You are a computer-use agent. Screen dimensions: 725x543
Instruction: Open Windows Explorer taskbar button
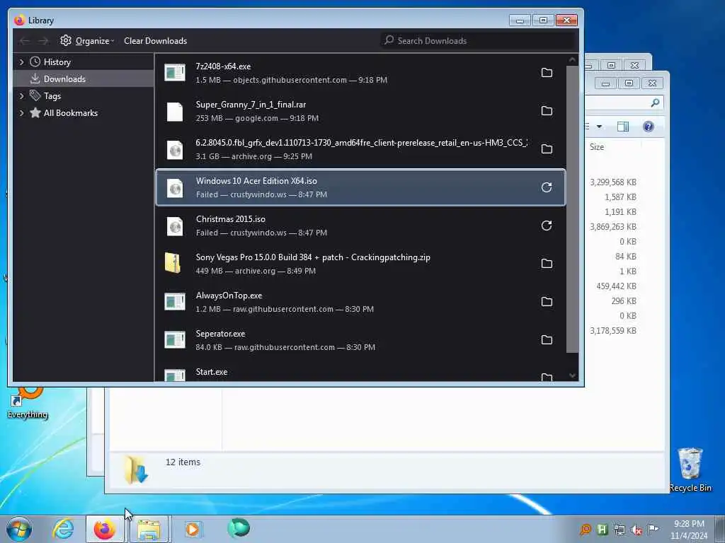[x=149, y=529]
